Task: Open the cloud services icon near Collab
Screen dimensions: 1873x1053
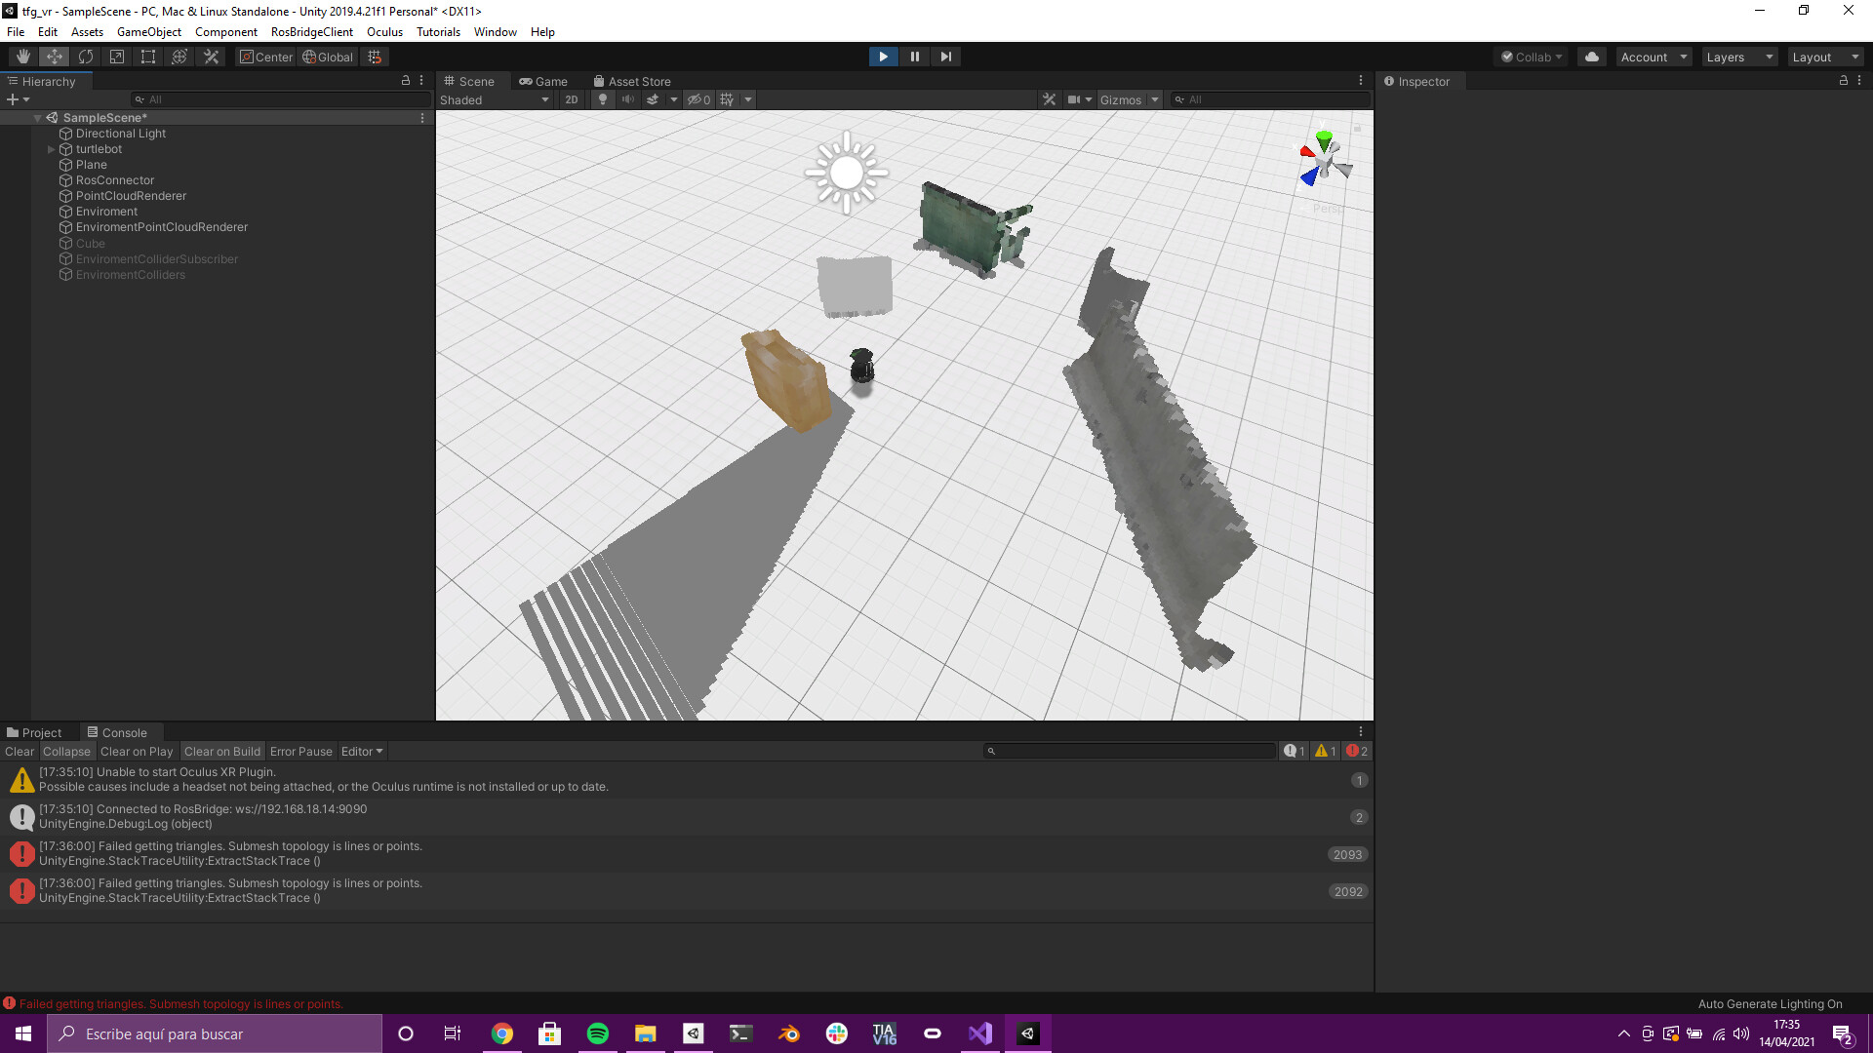Action: [1591, 57]
